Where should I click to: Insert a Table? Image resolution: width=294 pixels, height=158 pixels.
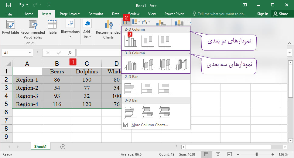click(x=52, y=27)
